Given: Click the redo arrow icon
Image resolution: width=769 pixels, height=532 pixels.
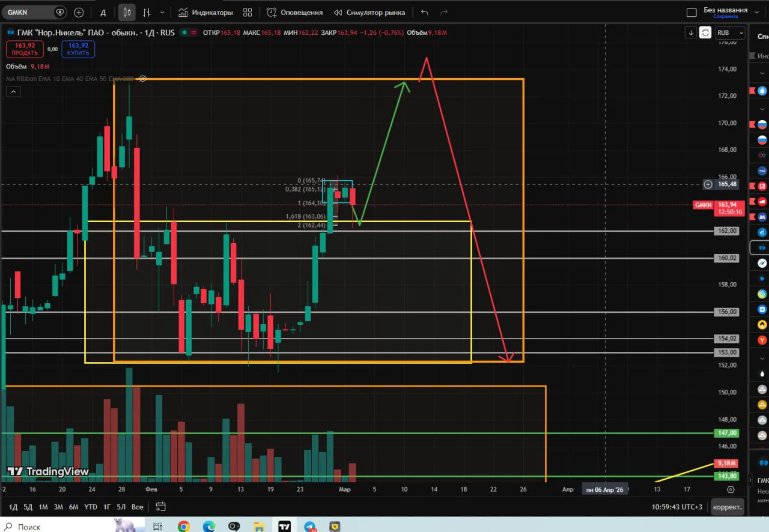Looking at the screenshot, I should pos(444,12).
